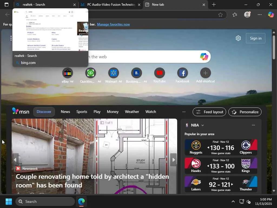The image size is (277, 208).
Task: Open network status tray icon
Action: pos(242,201)
